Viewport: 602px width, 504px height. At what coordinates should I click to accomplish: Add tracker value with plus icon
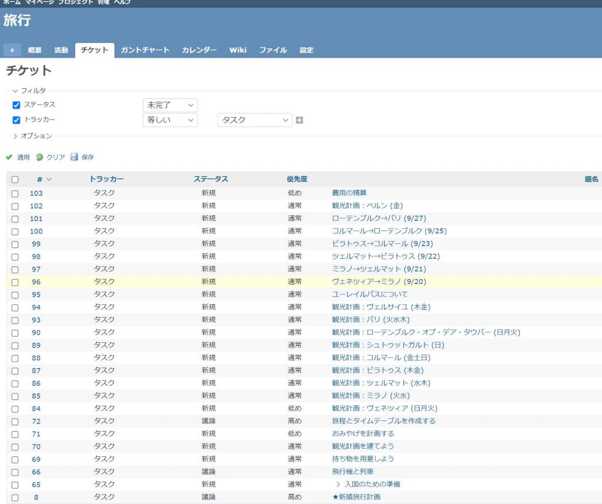tap(299, 120)
